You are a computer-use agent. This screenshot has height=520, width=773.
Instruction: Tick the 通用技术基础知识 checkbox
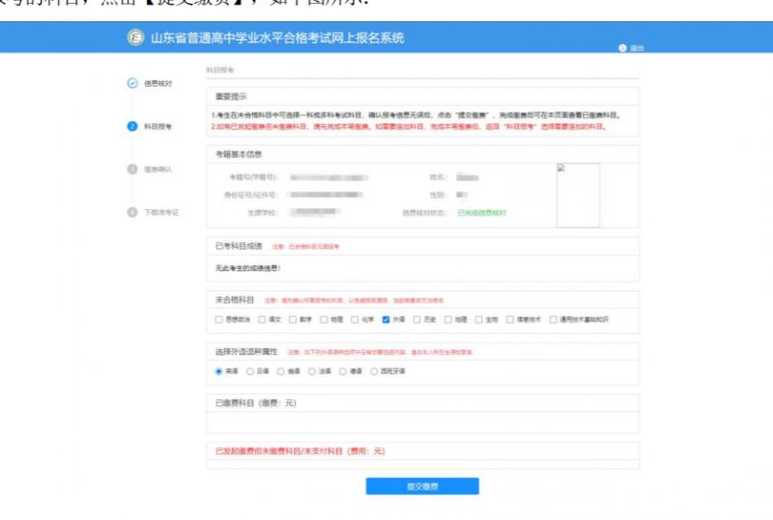pyautogui.click(x=554, y=319)
